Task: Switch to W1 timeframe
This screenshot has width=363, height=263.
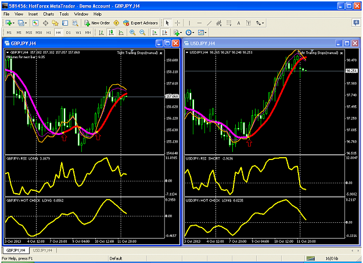Action: [78, 33]
